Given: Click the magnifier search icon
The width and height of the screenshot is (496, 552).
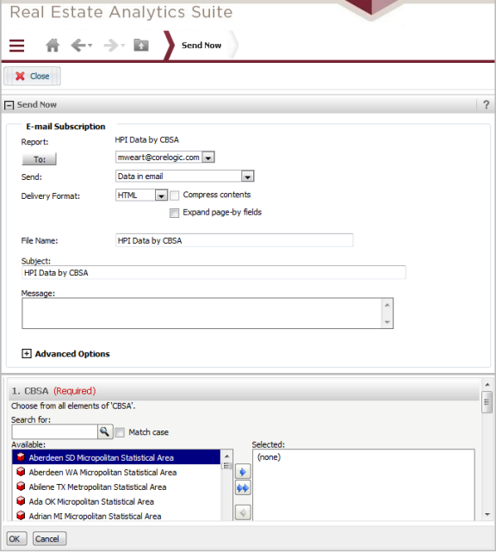Looking at the screenshot, I should pyautogui.click(x=104, y=431).
